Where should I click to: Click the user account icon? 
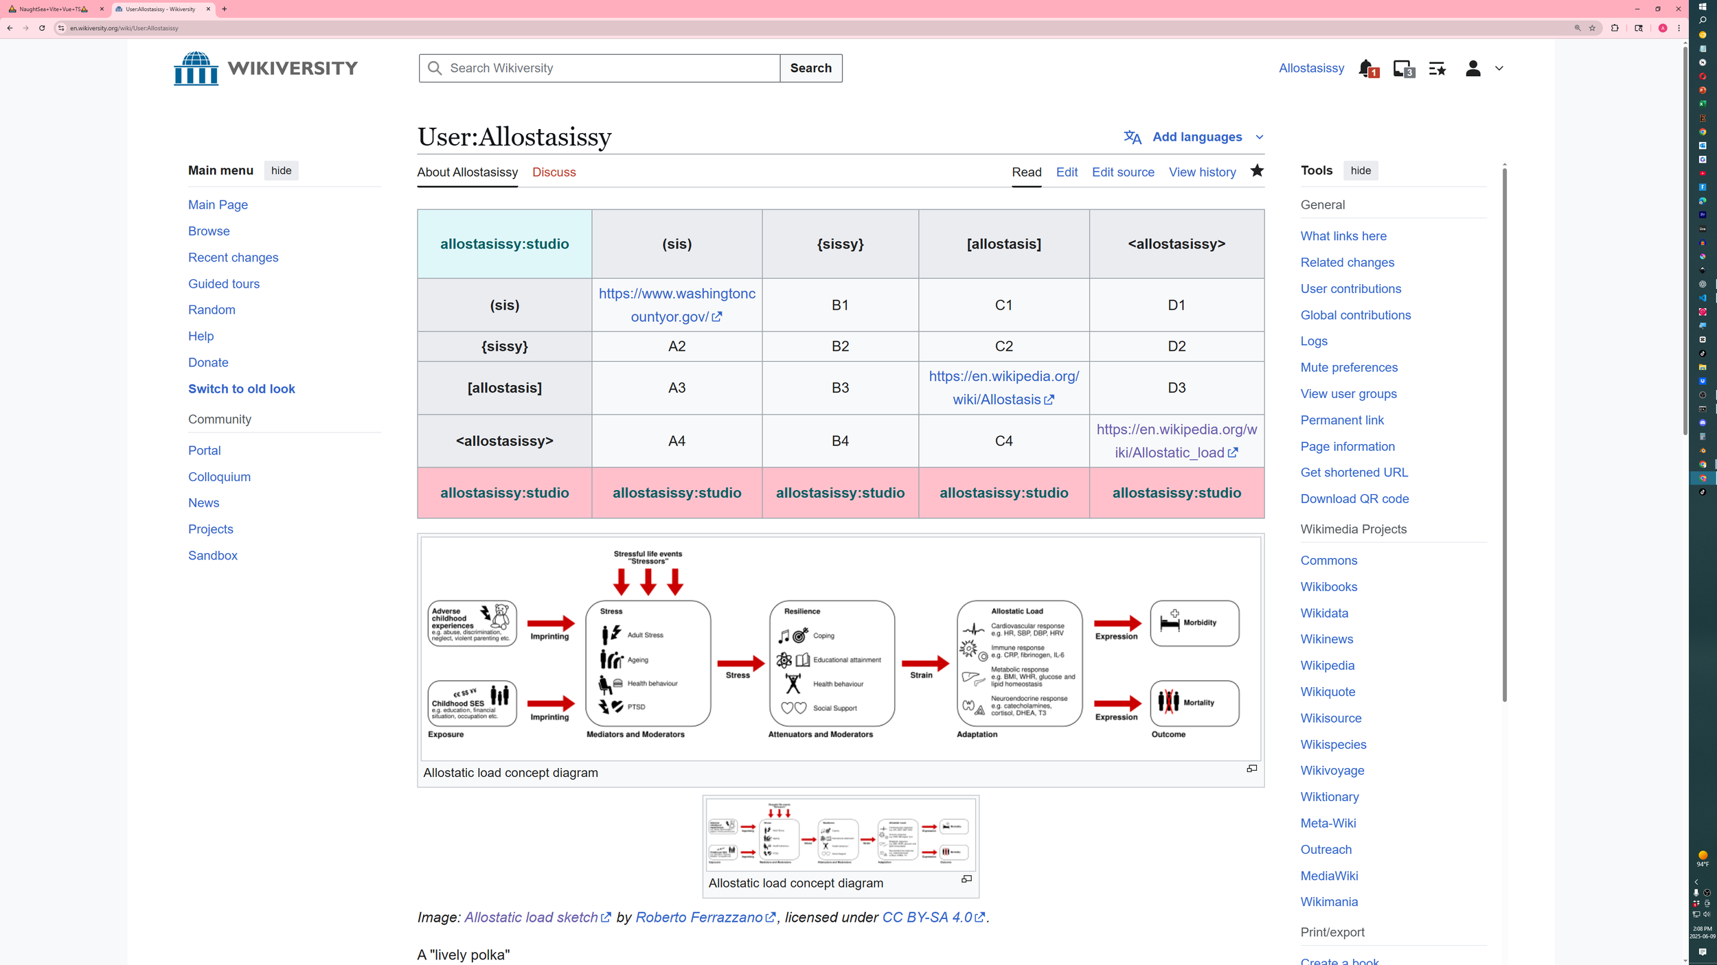[x=1472, y=69]
